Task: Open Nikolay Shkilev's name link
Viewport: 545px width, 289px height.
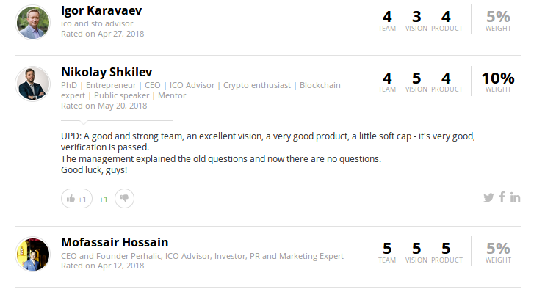Action: tap(107, 72)
